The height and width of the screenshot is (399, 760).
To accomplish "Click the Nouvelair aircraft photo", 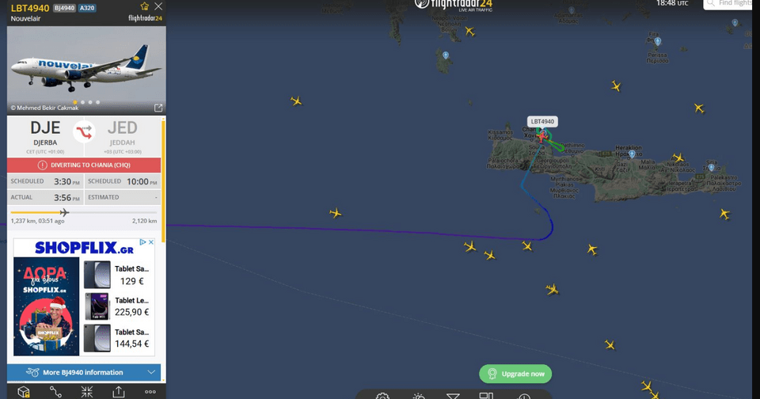I will point(86,70).
